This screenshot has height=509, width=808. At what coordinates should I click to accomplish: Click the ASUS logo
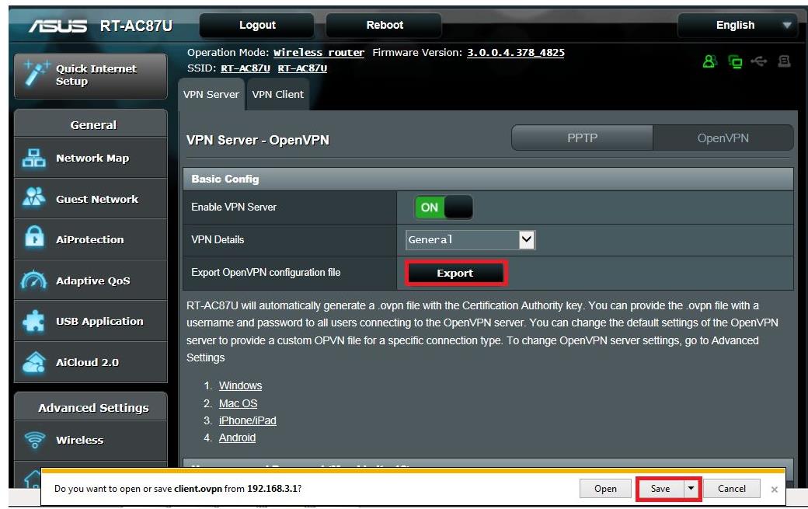(57, 26)
